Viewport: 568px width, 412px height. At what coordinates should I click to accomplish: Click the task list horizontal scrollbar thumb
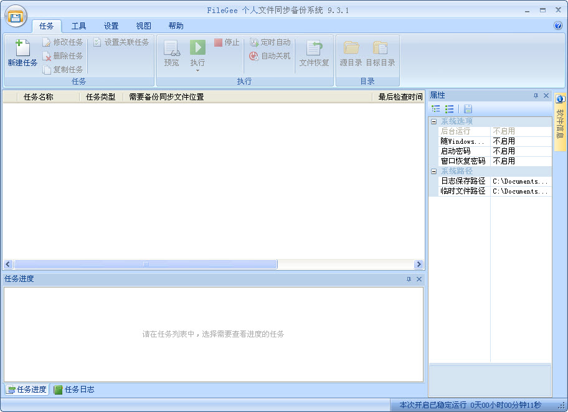click(x=146, y=265)
